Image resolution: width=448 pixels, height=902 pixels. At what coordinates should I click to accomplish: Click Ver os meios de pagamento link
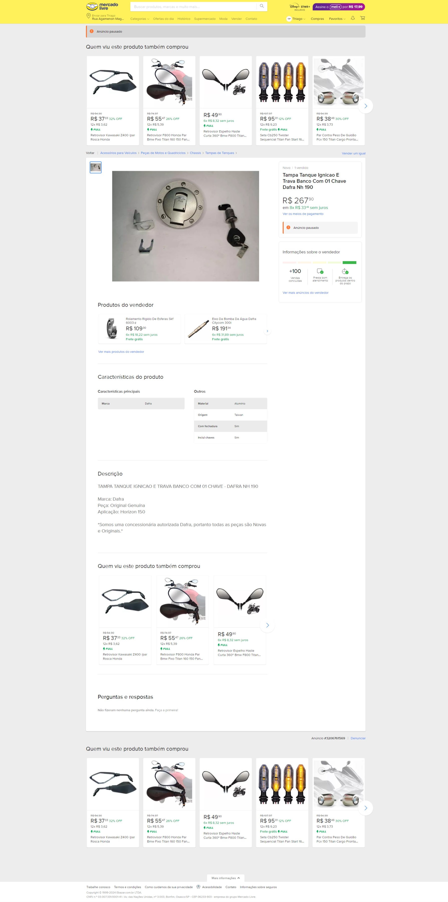(303, 214)
